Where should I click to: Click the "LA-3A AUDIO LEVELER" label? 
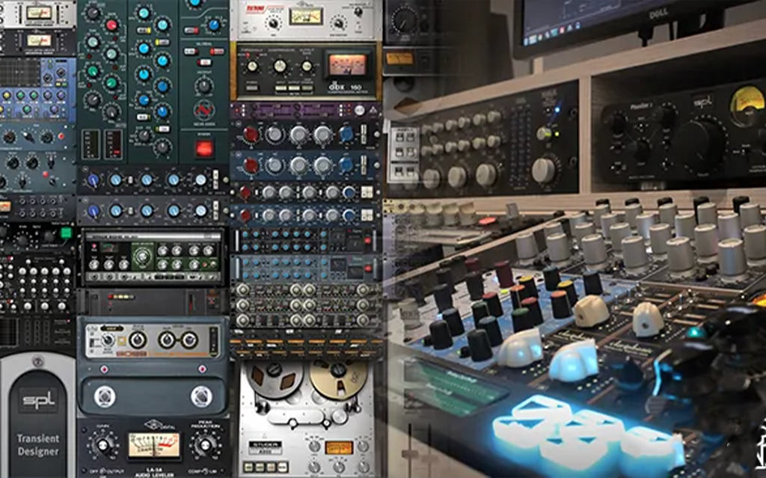click(153, 473)
